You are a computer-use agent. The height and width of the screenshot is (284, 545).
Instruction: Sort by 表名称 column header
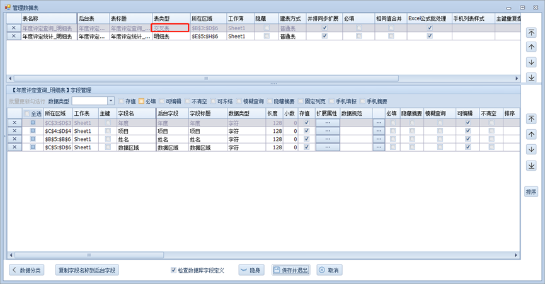(49, 19)
